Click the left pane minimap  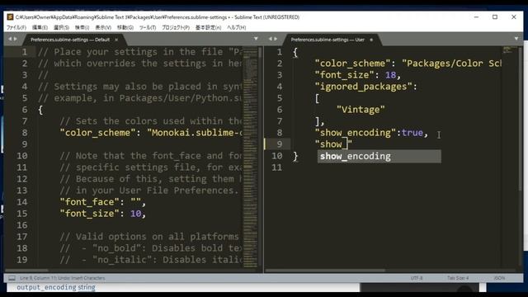tap(250, 157)
